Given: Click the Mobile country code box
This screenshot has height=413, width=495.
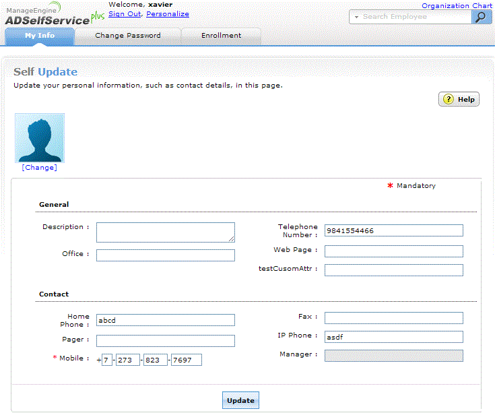Looking at the screenshot, I should (107, 360).
